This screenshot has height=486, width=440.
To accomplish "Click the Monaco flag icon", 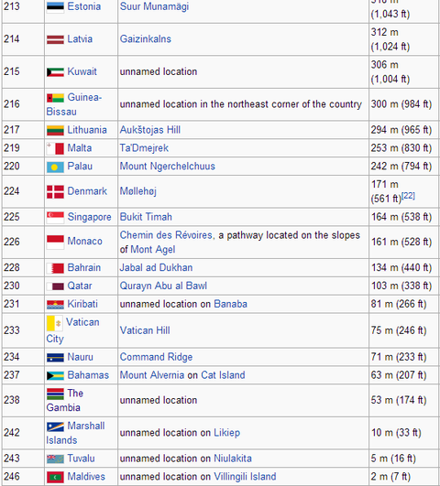I will point(55,242).
